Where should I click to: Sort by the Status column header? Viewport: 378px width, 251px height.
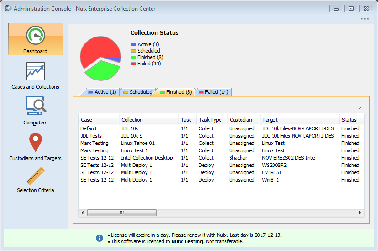(352, 120)
